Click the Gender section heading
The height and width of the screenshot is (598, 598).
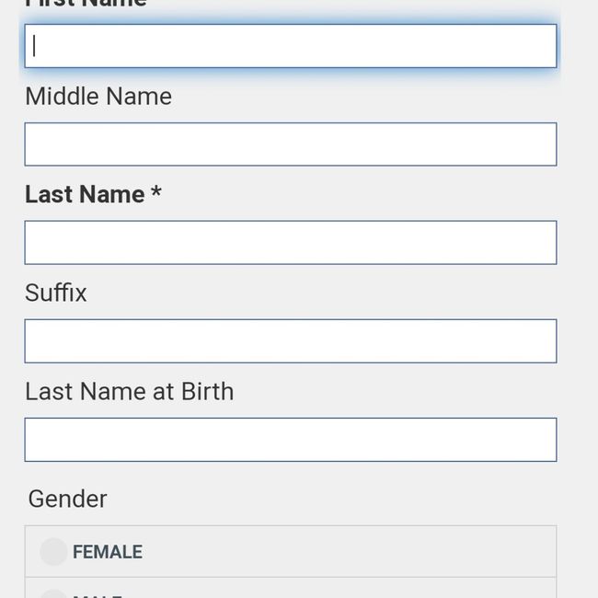coord(67,499)
